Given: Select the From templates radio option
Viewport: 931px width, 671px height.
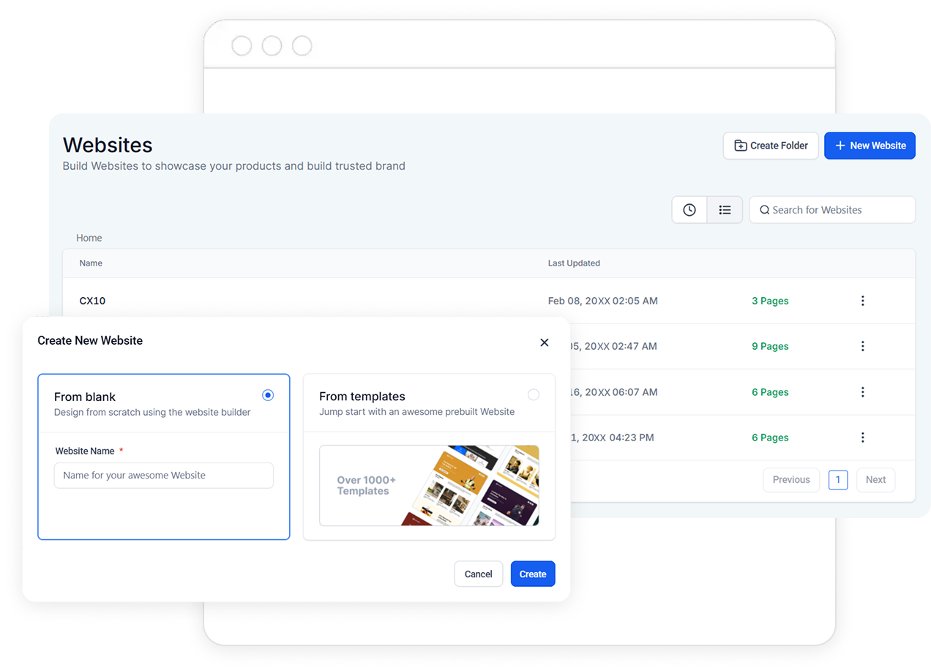Looking at the screenshot, I should coord(534,395).
